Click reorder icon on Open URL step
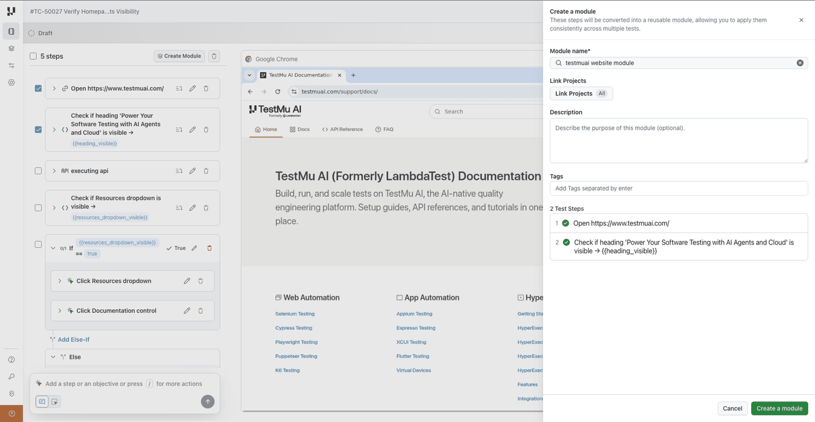This screenshot has width=815, height=422. (179, 88)
